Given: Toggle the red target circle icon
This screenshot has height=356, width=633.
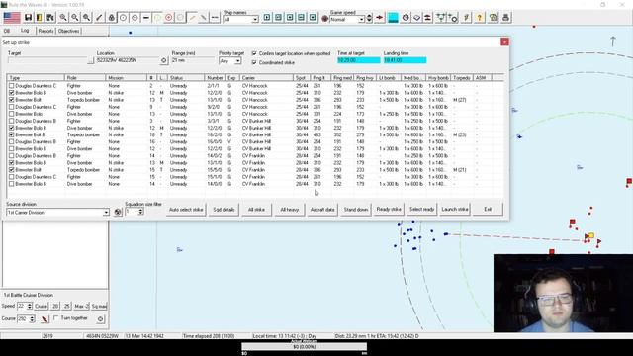Looking at the screenshot, I should (x=169, y=18).
